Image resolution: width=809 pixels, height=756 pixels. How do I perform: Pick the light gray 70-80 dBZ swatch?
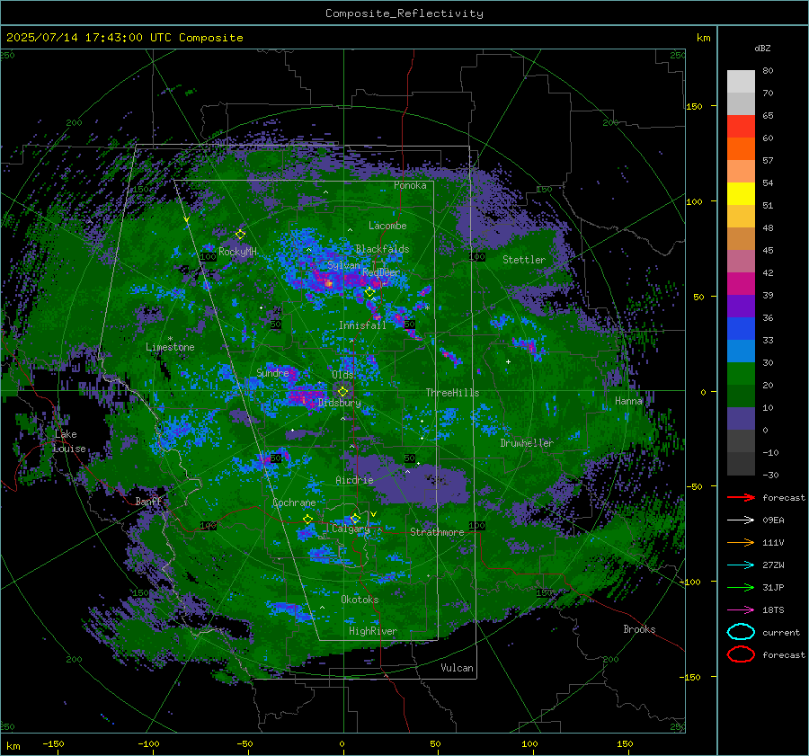741,82
